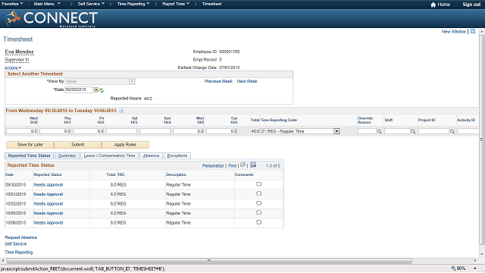The width and height of the screenshot is (485, 273).
Task: Open the calendar picker beside the Date field
Action: click(96, 89)
